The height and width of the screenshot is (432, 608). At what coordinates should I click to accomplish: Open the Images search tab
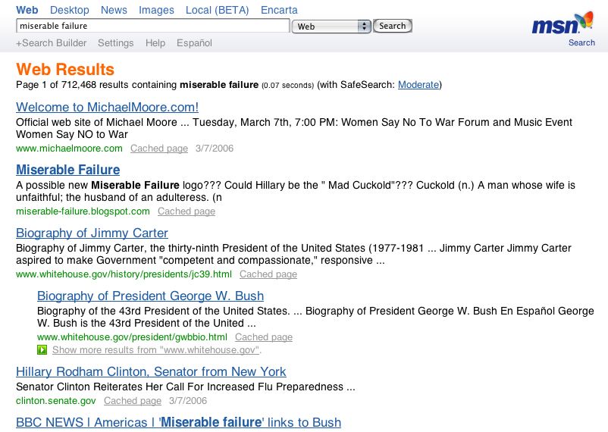click(156, 10)
